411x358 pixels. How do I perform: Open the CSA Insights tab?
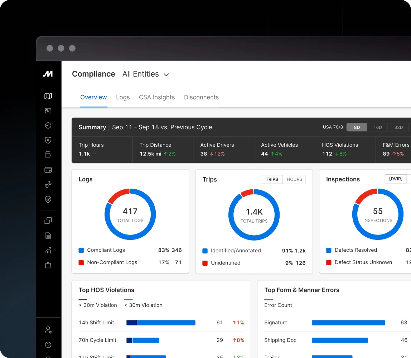[x=157, y=97]
